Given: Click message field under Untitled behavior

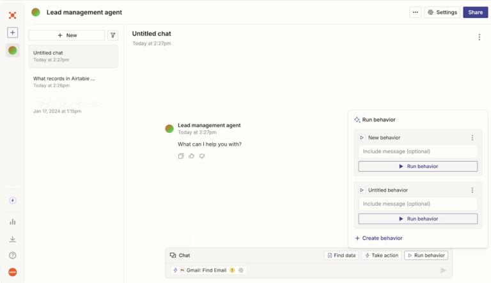Looking at the screenshot, I should (417, 204).
